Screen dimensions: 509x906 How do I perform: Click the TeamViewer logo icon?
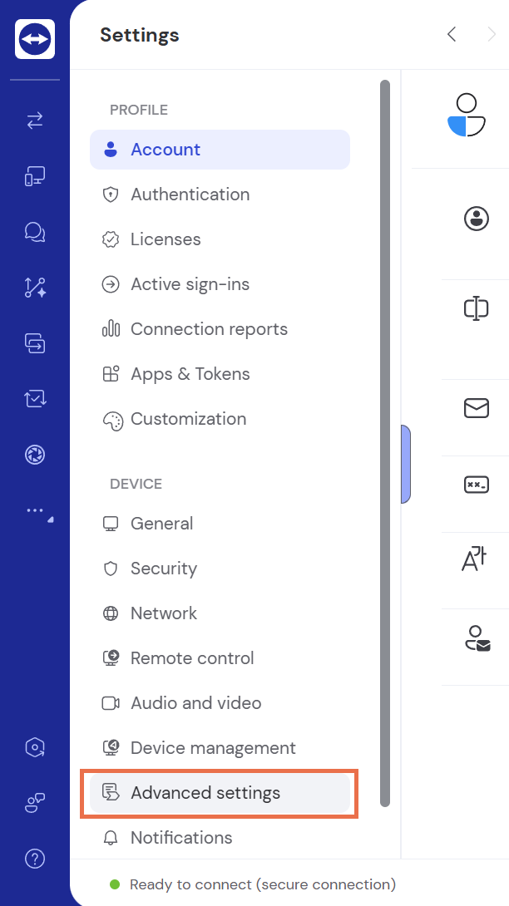coord(35,39)
